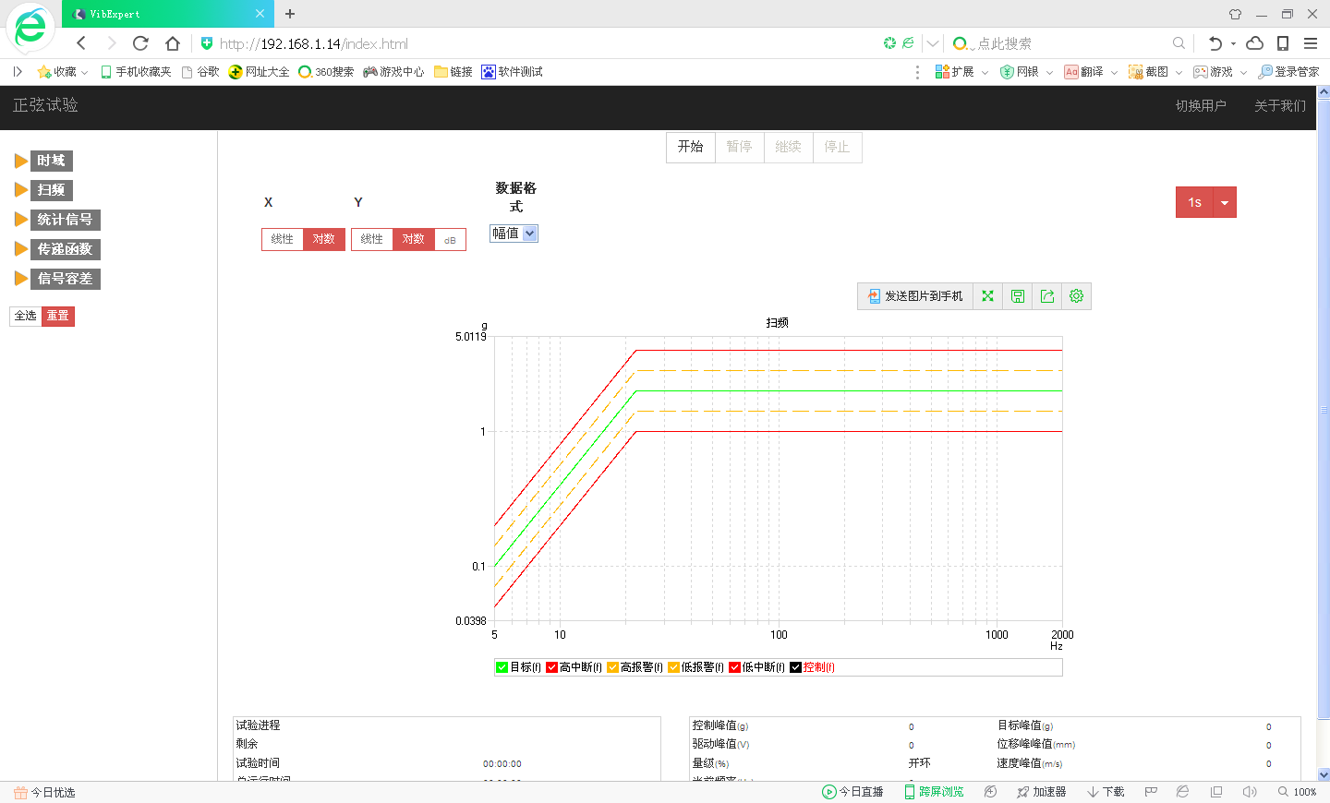Expand the 传递函数 tree item
This screenshot has height=803, width=1330.
20,249
